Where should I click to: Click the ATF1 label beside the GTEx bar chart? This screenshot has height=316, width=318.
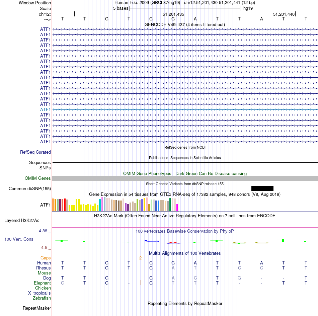click(45, 205)
